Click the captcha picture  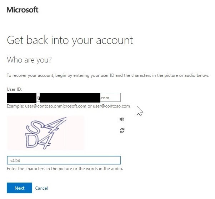[x=46, y=133]
